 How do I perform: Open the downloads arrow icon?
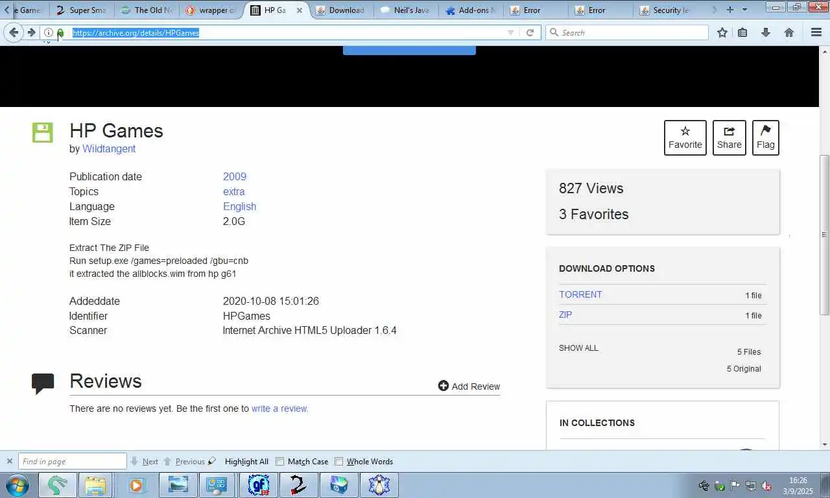(x=766, y=32)
